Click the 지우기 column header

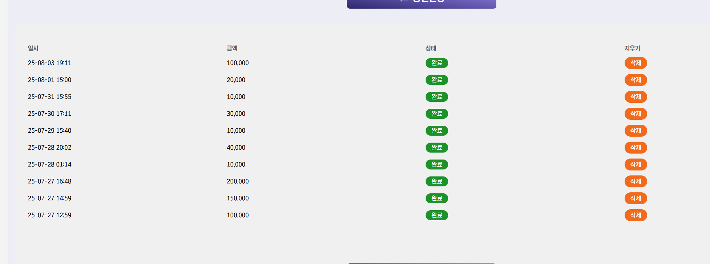click(632, 48)
